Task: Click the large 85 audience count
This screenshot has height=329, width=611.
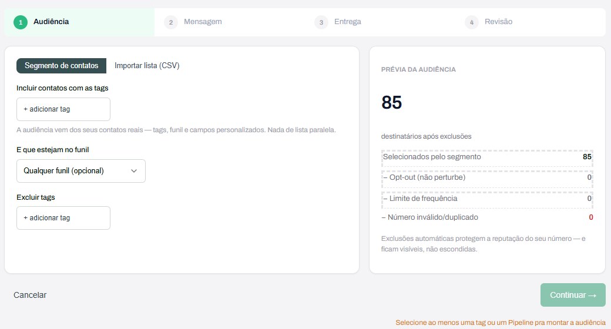Action: click(x=392, y=103)
